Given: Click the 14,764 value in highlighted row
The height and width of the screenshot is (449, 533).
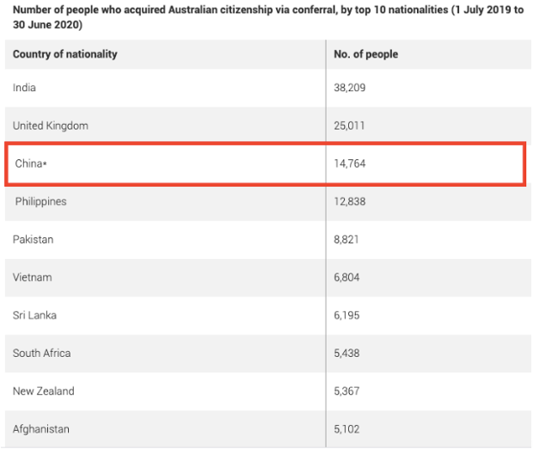Looking at the screenshot, I should pos(350,163).
